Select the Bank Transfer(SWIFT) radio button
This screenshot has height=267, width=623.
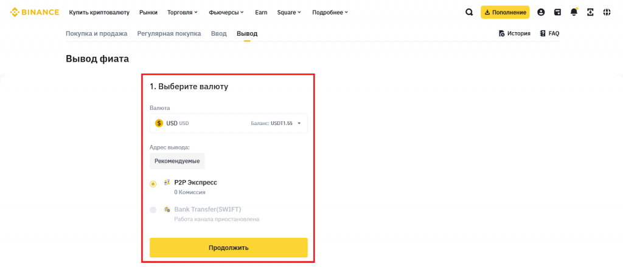(x=153, y=210)
